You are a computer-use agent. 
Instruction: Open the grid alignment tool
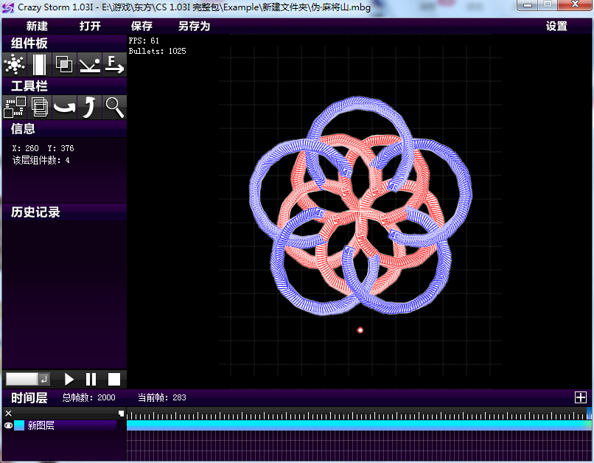pyautogui.click(x=15, y=107)
